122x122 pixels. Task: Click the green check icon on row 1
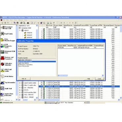[44, 29]
